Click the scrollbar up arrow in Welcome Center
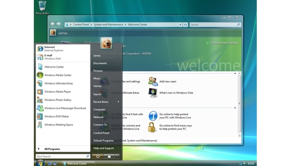Viewport: 296px width, 166px height. point(240,73)
